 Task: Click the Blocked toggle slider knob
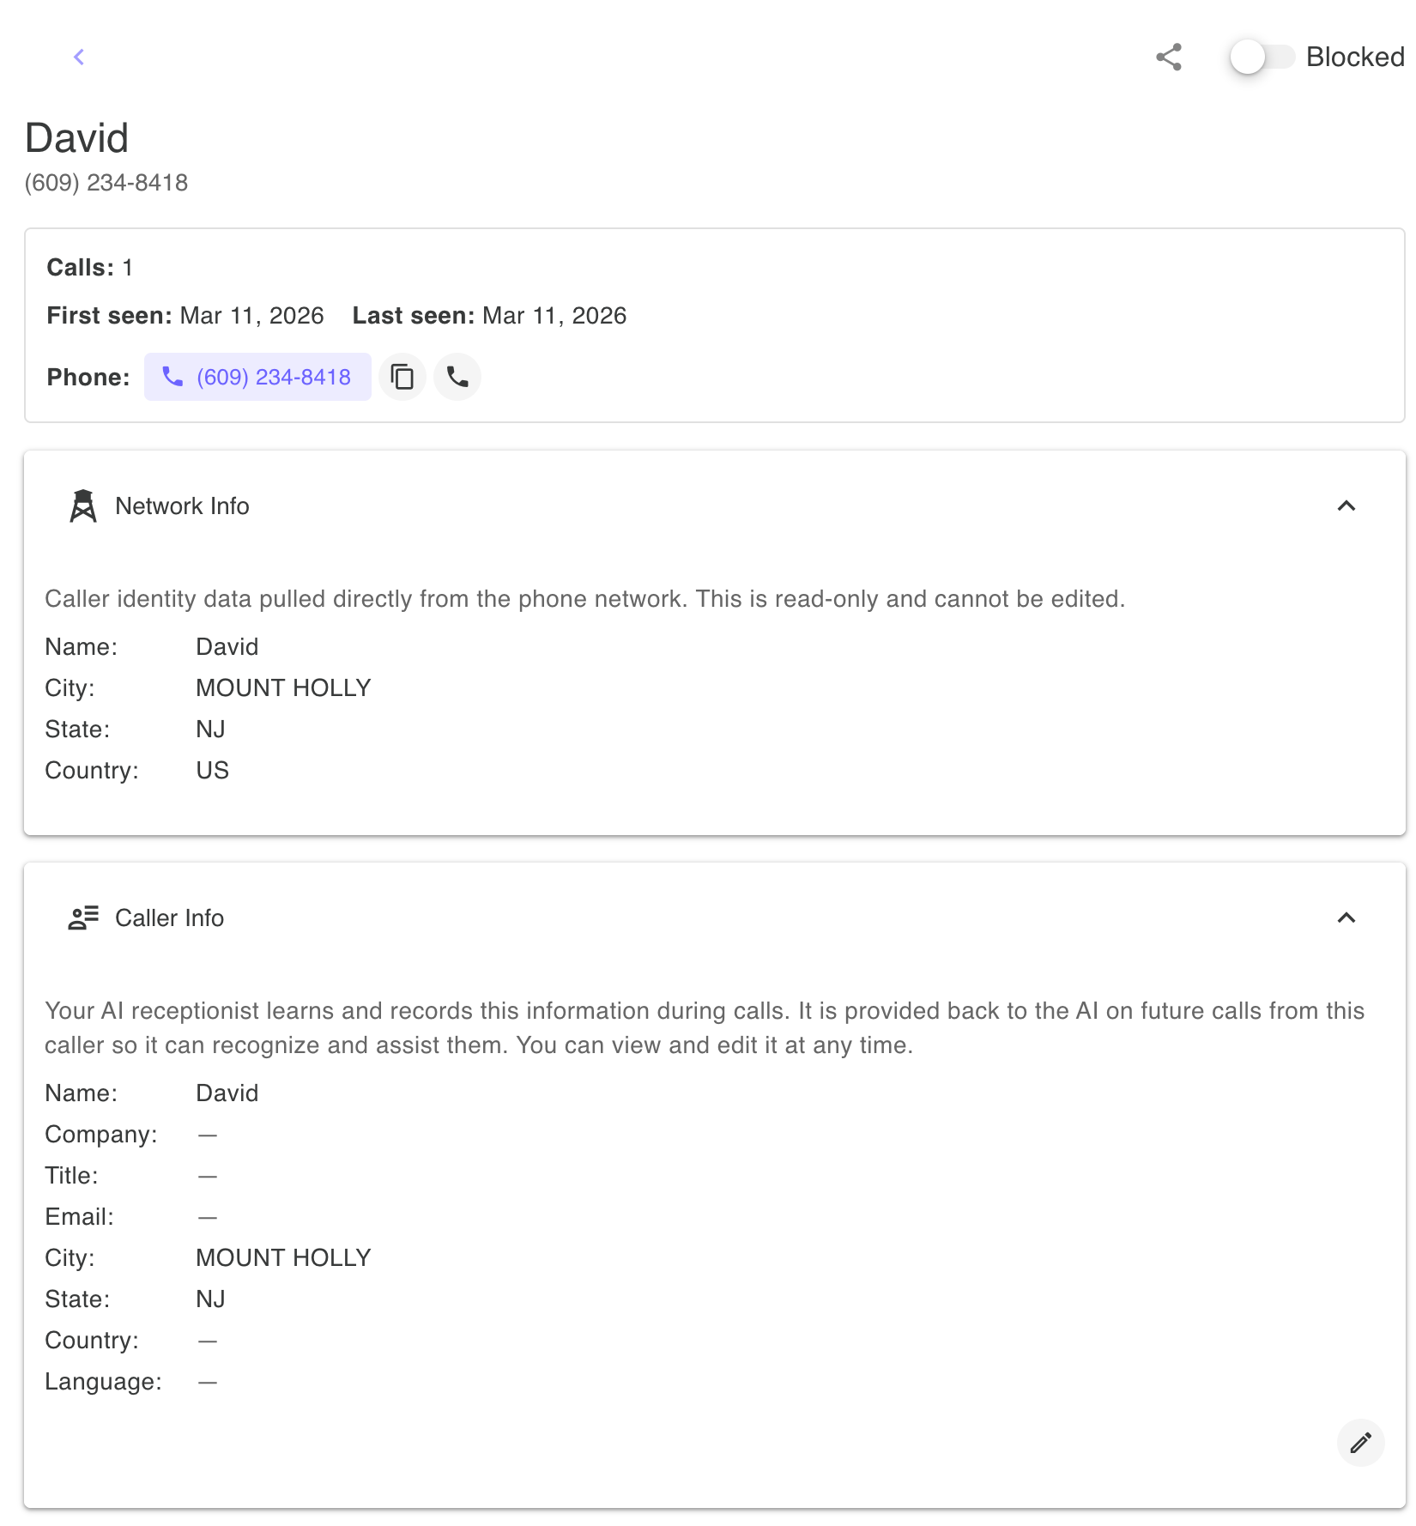(x=1249, y=58)
